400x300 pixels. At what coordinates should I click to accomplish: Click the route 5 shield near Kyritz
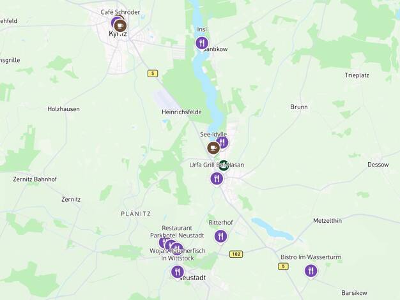pyautogui.click(x=153, y=73)
